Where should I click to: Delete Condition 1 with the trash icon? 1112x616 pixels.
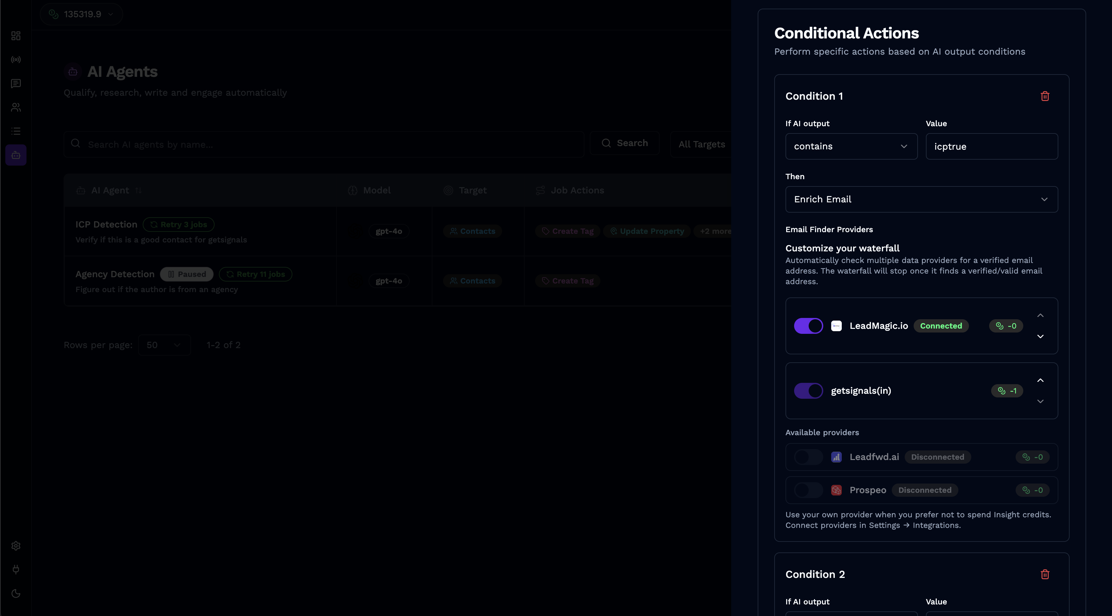pos(1045,96)
